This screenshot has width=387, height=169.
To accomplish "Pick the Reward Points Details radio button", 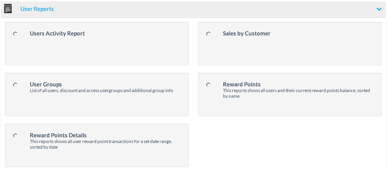I will pyautogui.click(x=15, y=135).
